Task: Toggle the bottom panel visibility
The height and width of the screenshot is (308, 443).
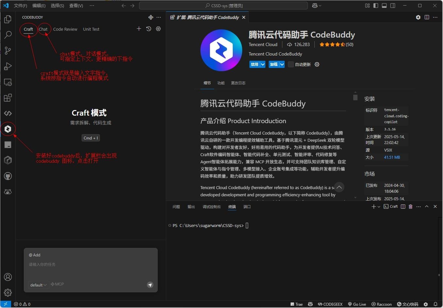Action: click(384, 6)
